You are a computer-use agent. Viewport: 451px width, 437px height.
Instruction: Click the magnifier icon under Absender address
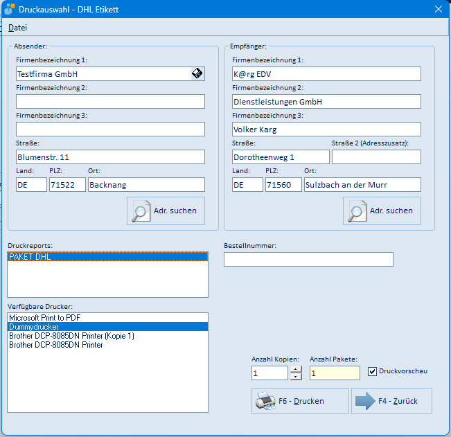click(141, 211)
